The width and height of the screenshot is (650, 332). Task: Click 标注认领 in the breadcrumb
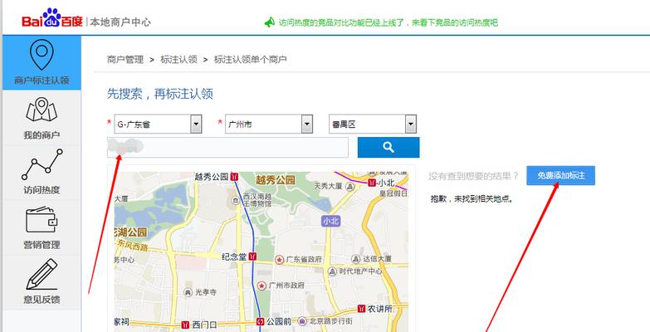click(178, 60)
